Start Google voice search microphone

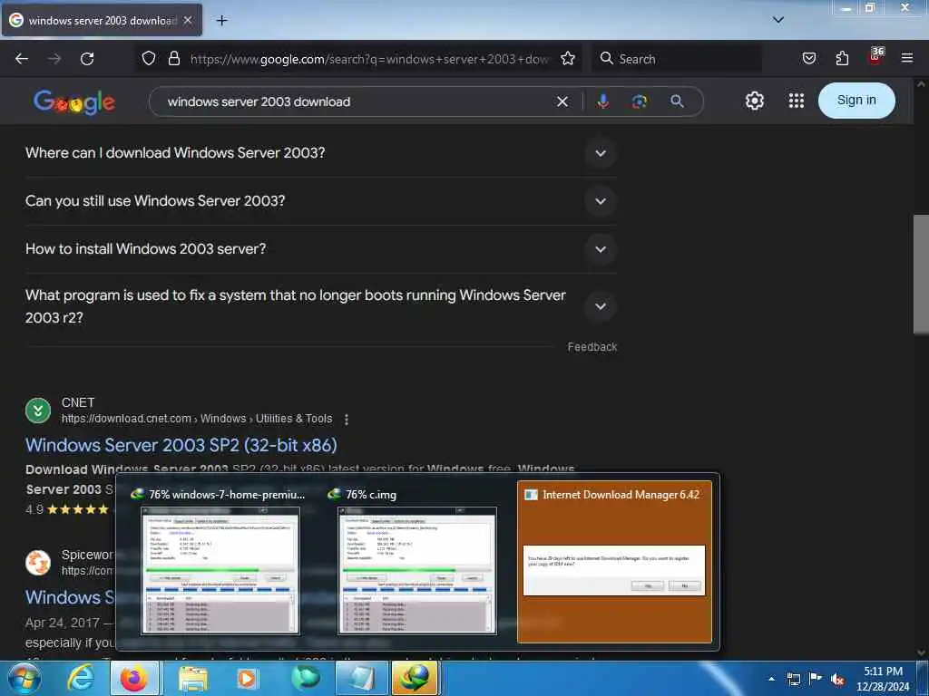click(602, 101)
